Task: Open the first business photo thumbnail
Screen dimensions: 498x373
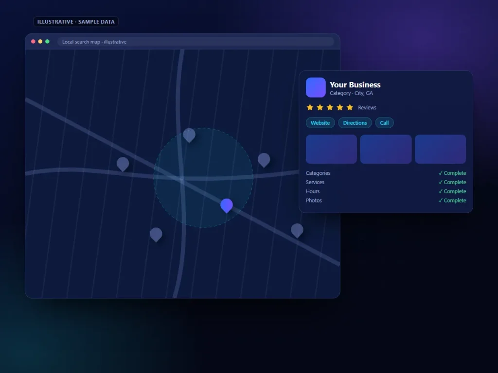Action: (331, 149)
